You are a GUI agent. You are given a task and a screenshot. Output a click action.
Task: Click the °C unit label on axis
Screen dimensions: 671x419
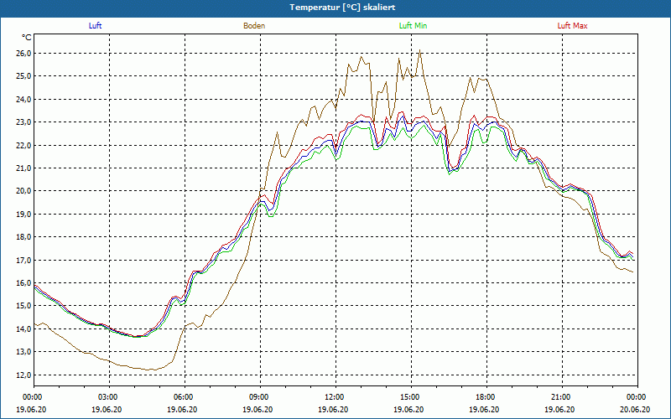tap(27, 38)
